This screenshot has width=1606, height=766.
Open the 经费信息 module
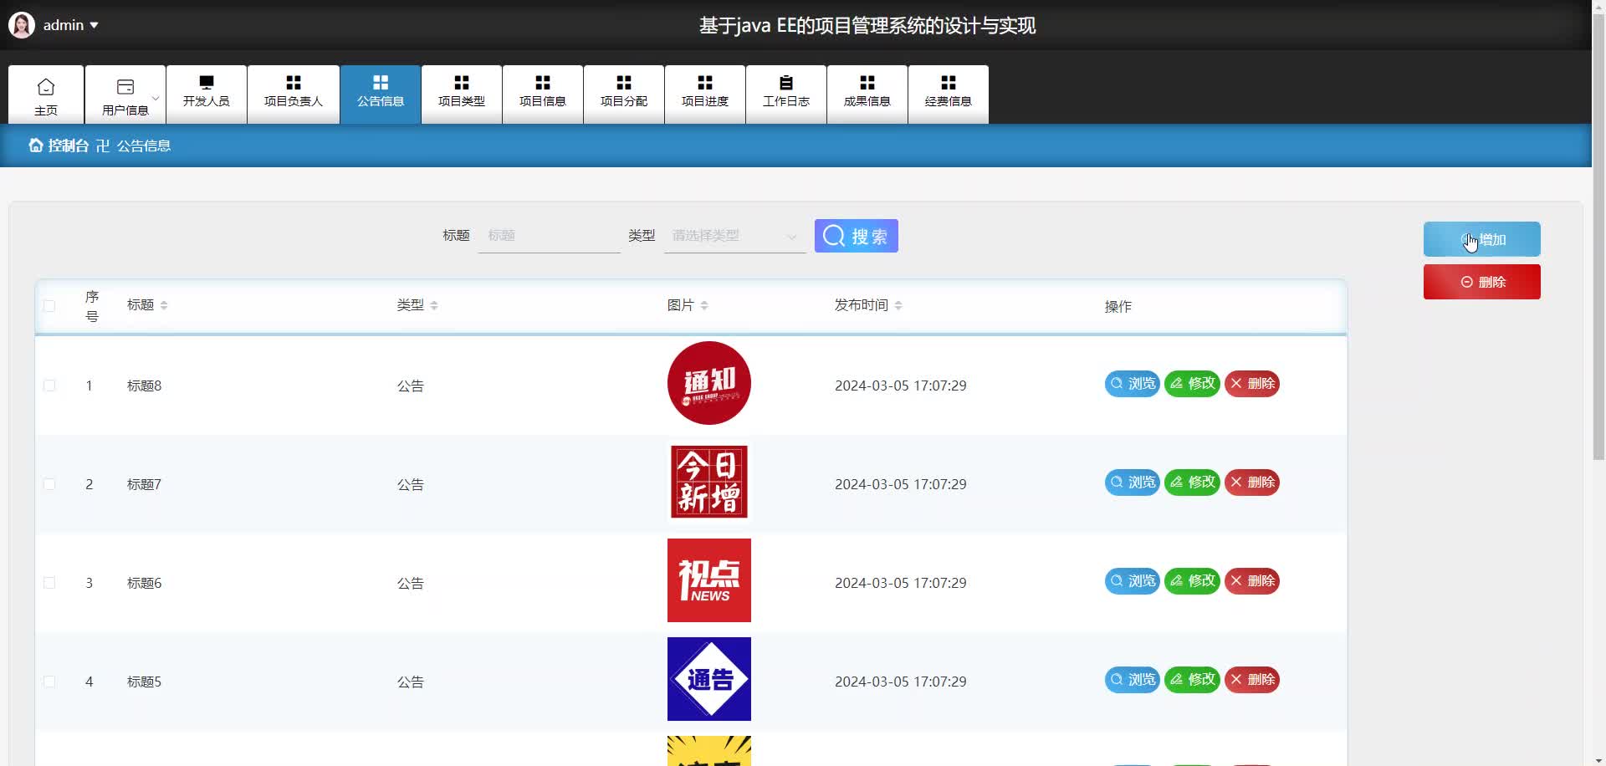click(948, 94)
